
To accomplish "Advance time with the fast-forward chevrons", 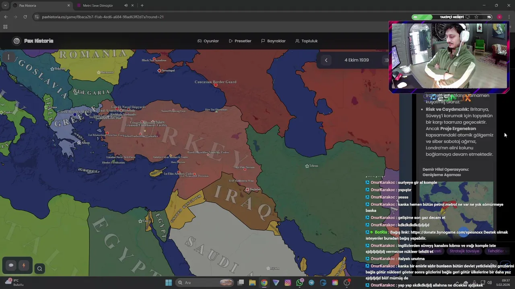I will pyautogui.click(x=386, y=60).
